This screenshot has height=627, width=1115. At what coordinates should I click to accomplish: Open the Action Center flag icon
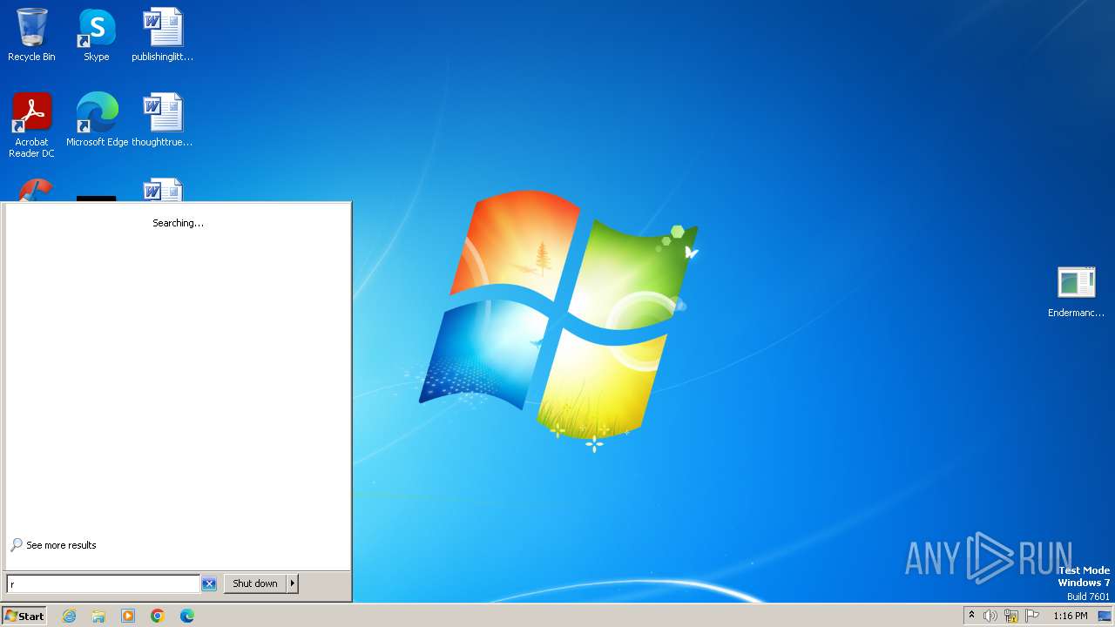[x=1032, y=616]
